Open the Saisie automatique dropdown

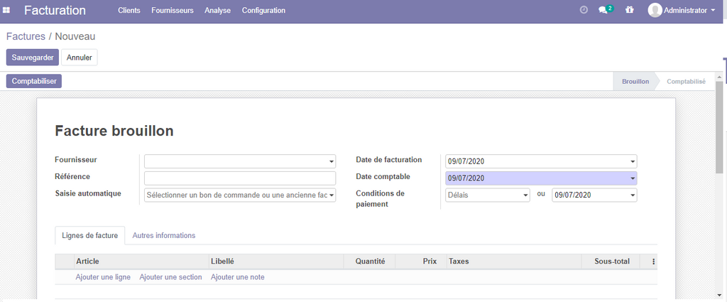pyautogui.click(x=331, y=195)
